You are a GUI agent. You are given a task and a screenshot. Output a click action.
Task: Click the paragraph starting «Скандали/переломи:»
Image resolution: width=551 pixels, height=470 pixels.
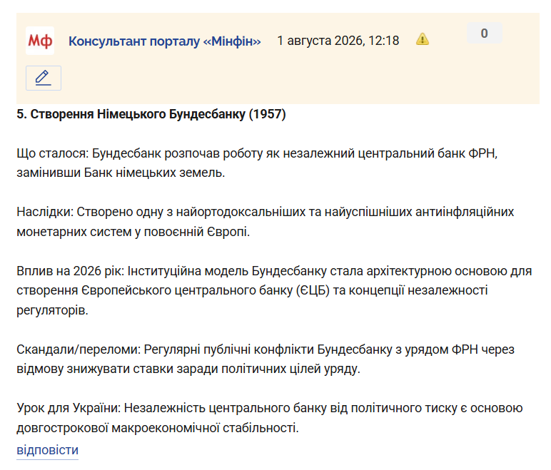266,359
